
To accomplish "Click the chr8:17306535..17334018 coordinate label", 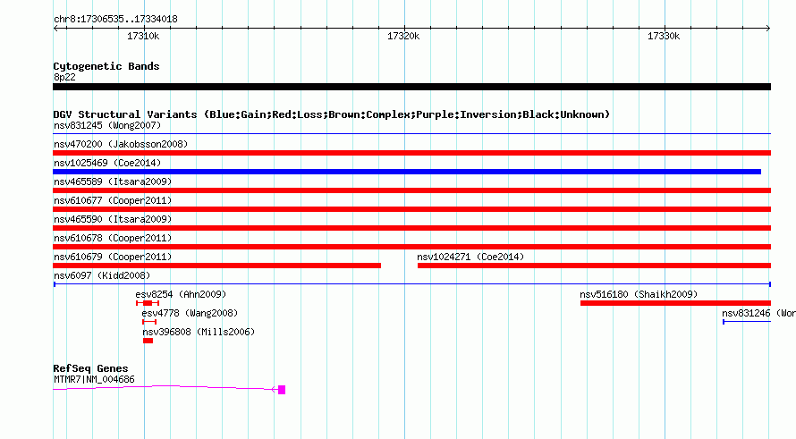I will [115, 20].
